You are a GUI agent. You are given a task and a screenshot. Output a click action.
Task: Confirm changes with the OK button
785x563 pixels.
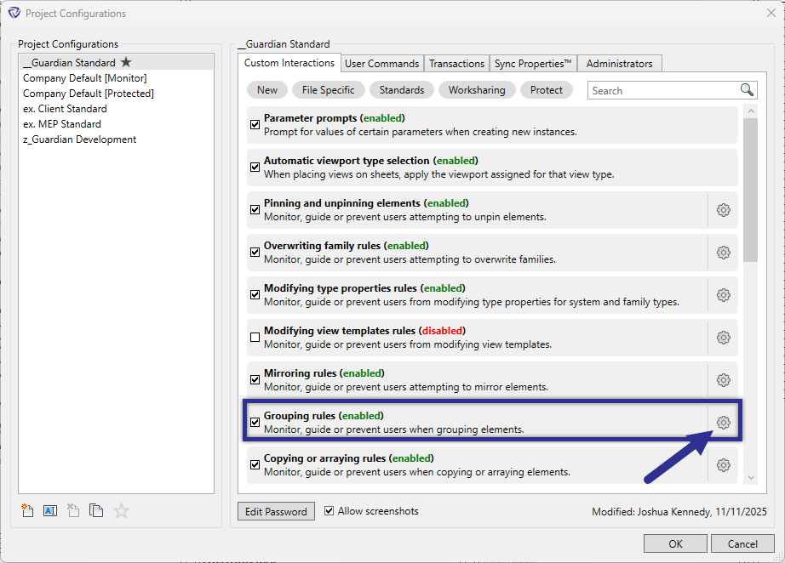(x=675, y=543)
